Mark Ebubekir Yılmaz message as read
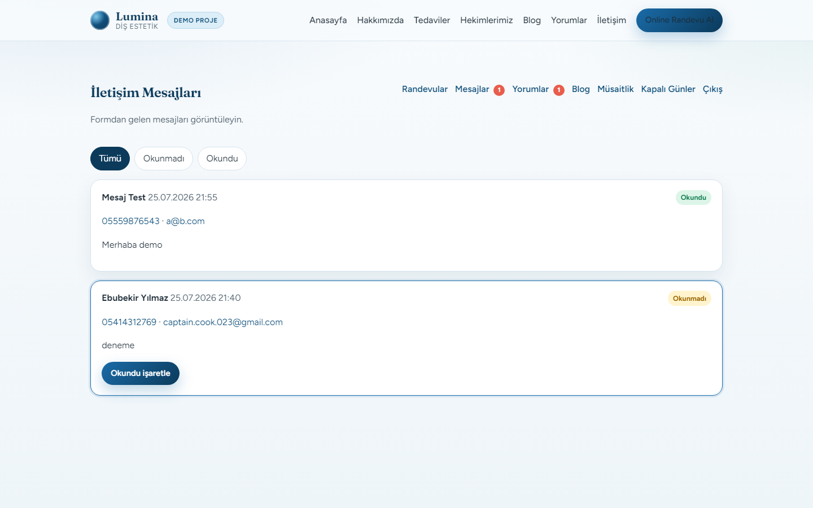Screen dimensions: 813x508 (x=141, y=373)
